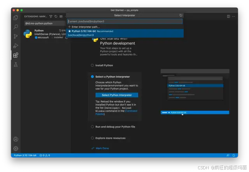Screen dimensions: 249x172
Task: Open notifications bell in status bar
Action: [234, 155]
